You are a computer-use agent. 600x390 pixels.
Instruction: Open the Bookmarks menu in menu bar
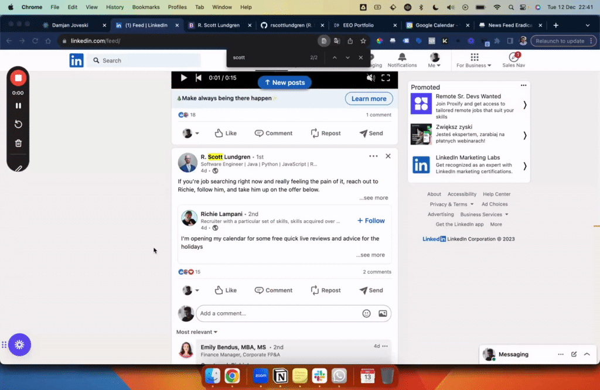click(x=146, y=7)
